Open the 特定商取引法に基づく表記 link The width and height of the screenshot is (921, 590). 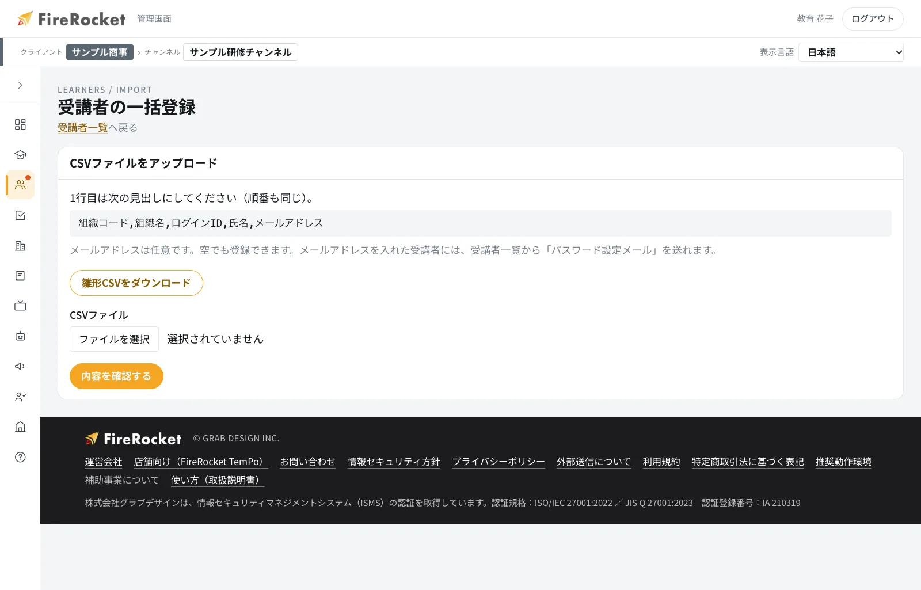click(748, 462)
